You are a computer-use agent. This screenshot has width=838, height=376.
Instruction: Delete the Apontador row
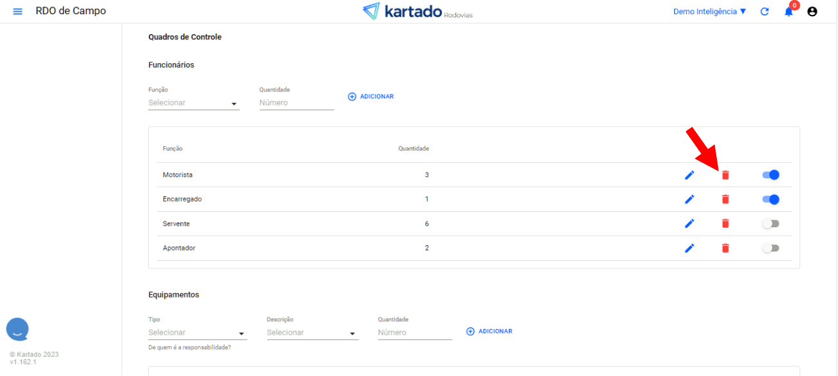pyautogui.click(x=725, y=249)
